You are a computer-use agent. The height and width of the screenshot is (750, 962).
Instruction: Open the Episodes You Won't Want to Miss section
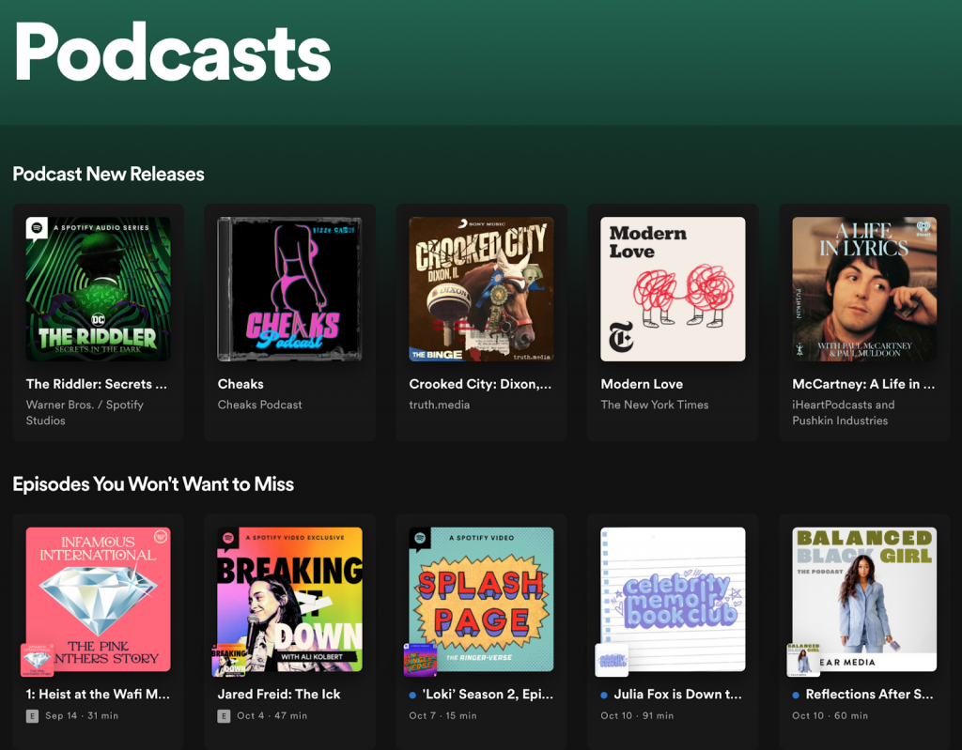(x=153, y=484)
